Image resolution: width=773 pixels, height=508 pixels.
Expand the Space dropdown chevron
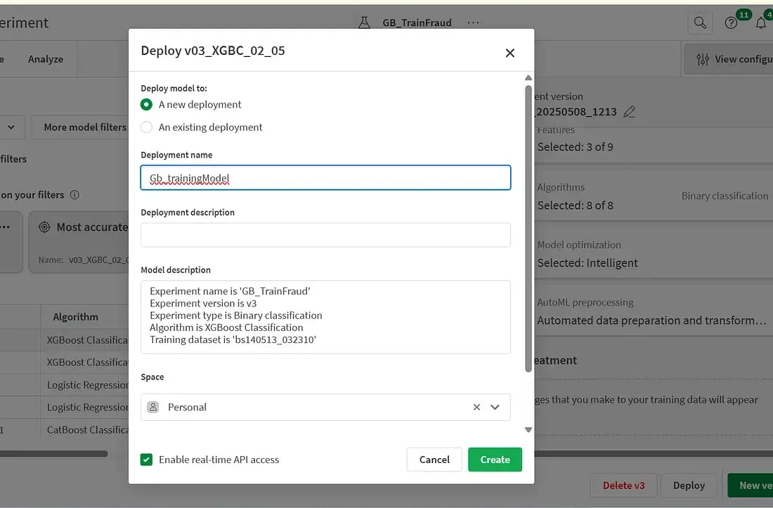click(x=495, y=407)
